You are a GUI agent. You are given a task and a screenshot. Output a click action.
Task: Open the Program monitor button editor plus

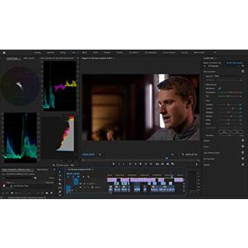coord(196,164)
